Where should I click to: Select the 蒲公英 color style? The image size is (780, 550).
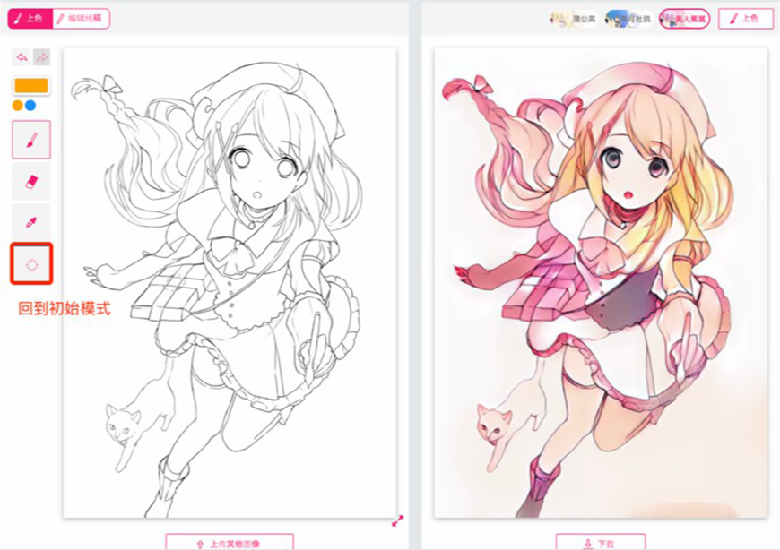[574, 18]
